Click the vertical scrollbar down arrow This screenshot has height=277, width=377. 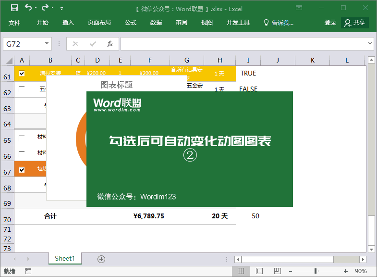tap(371, 249)
